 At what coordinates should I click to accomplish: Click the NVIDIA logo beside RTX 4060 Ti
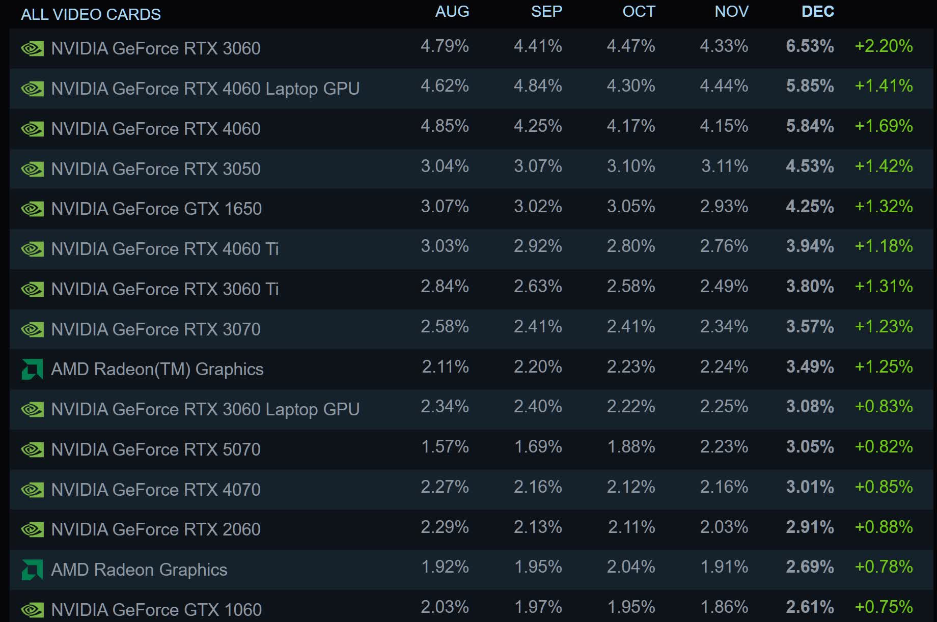coord(32,249)
